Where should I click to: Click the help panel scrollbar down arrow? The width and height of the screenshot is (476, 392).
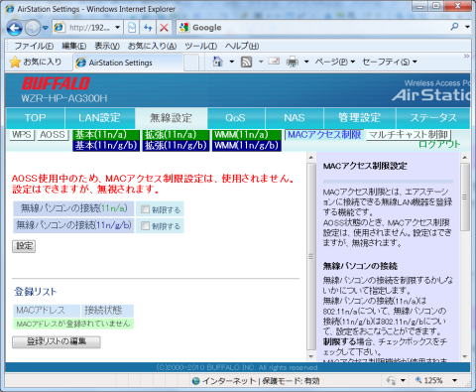click(x=465, y=356)
